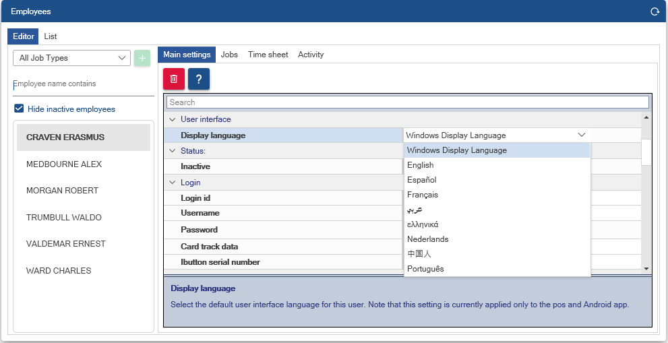Collapse the User interface section
Image resolution: width=668 pixels, height=343 pixels.
(x=172, y=119)
